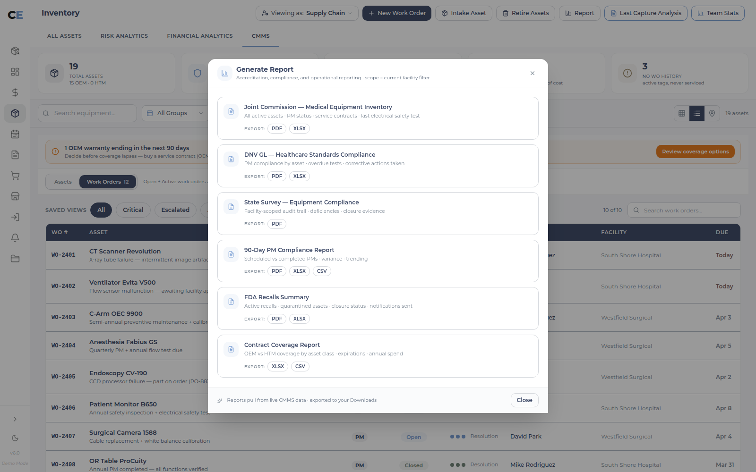
Task: Switch to map location view
Action: 712,113
